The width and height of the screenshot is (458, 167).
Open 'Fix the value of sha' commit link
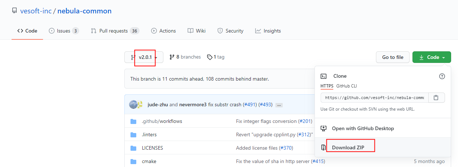273,161
